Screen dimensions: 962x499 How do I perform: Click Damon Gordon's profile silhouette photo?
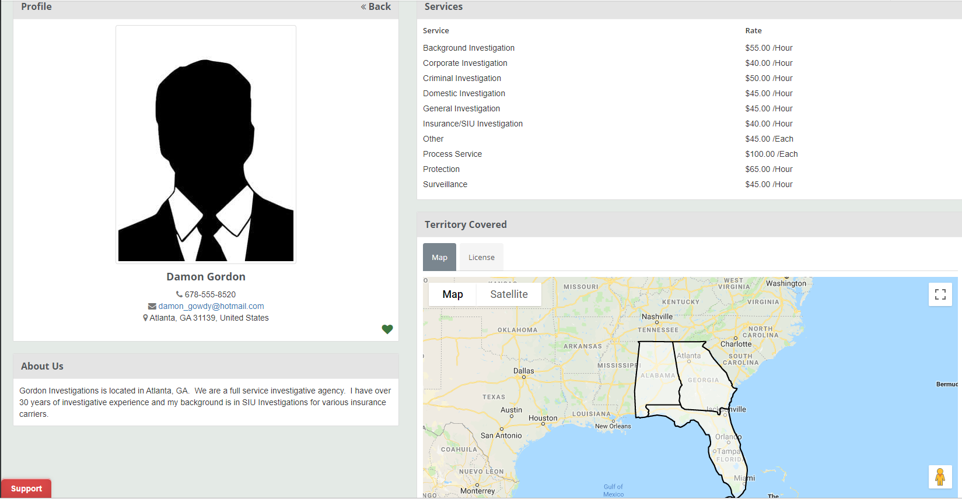click(x=206, y=145)
